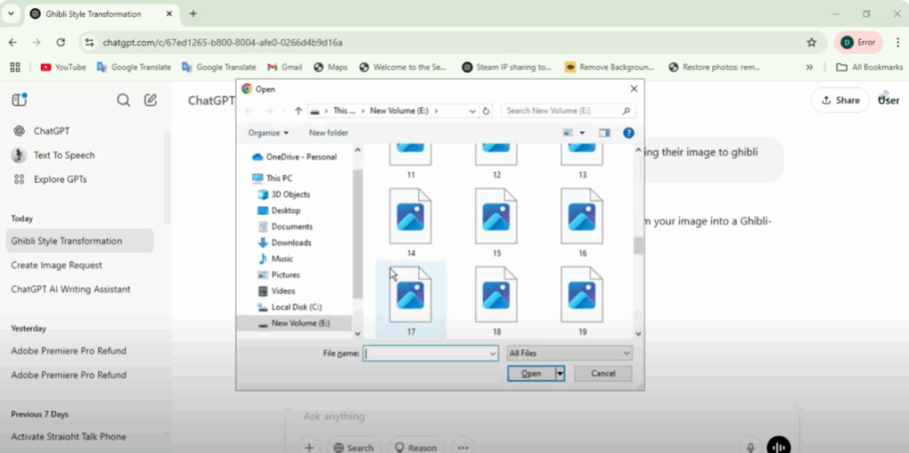Screen dimensions: 909x453
Task: Toggle the preview pane icon
Action: 605,132
